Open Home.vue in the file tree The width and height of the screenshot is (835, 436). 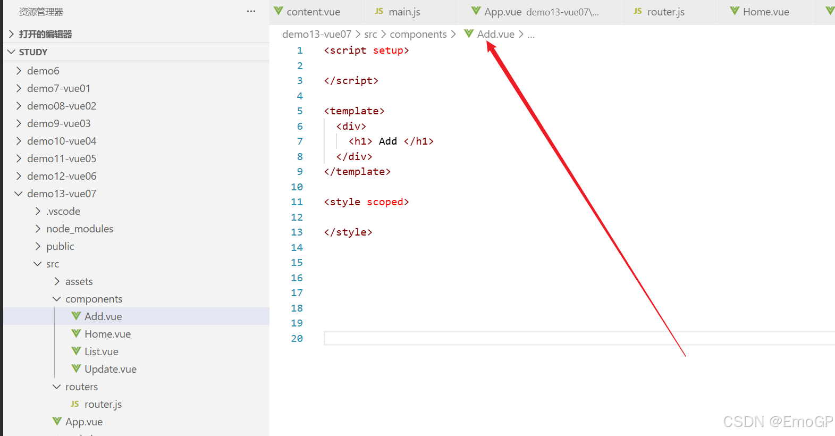[x=136, y=334]
